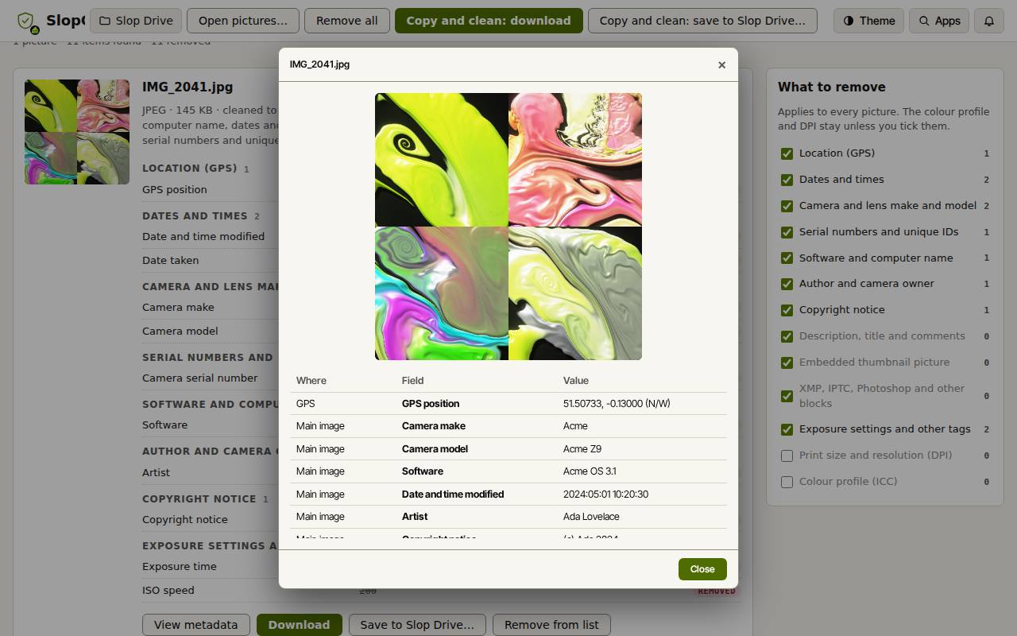
Task: Open the Apps search button
Action: tap(938, 21)
